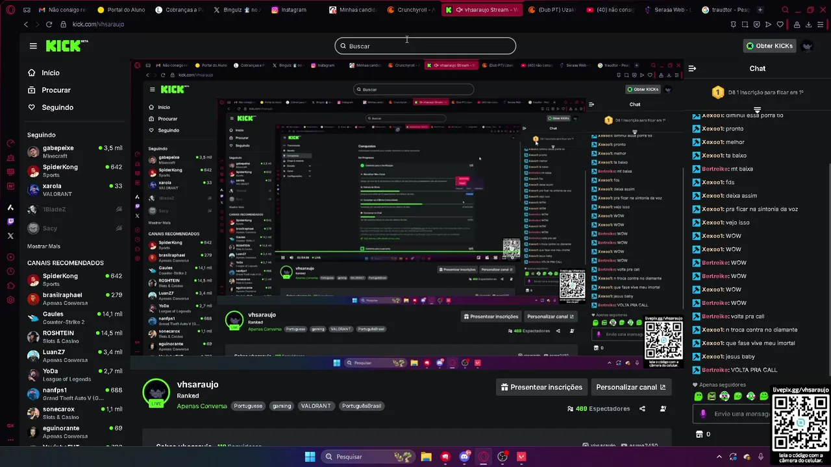Viewport: 831px width, 467px height.
Task: Click the taskbar microphone tray icon
Action: 761,457
